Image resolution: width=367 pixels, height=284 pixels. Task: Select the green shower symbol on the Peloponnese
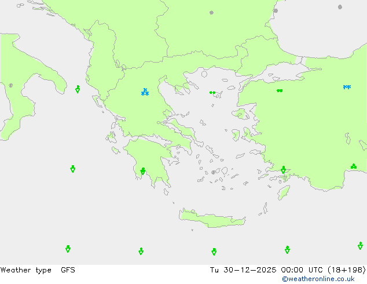143,172
